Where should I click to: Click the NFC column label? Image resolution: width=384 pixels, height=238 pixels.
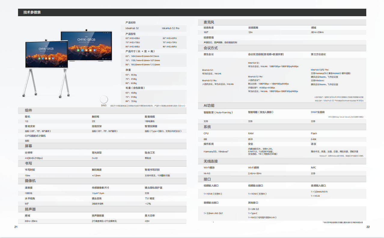point(313,168)
